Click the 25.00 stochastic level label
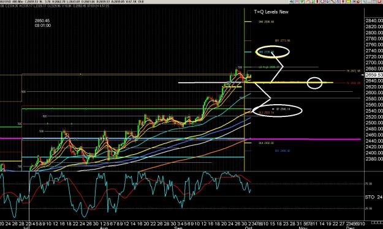The height and width of the screenshot is (229, 383). point(369,209)
